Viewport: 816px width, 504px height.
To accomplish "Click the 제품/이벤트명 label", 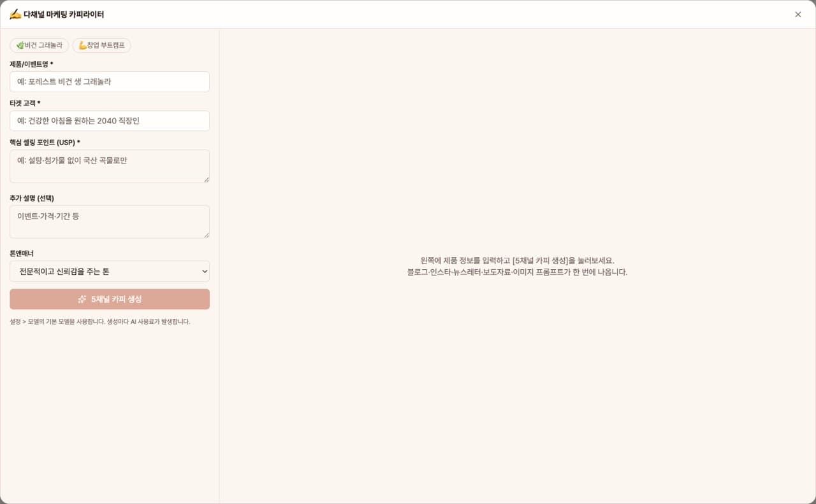I will (31, 64).
